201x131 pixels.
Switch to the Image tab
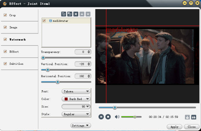tap(20, 27)
